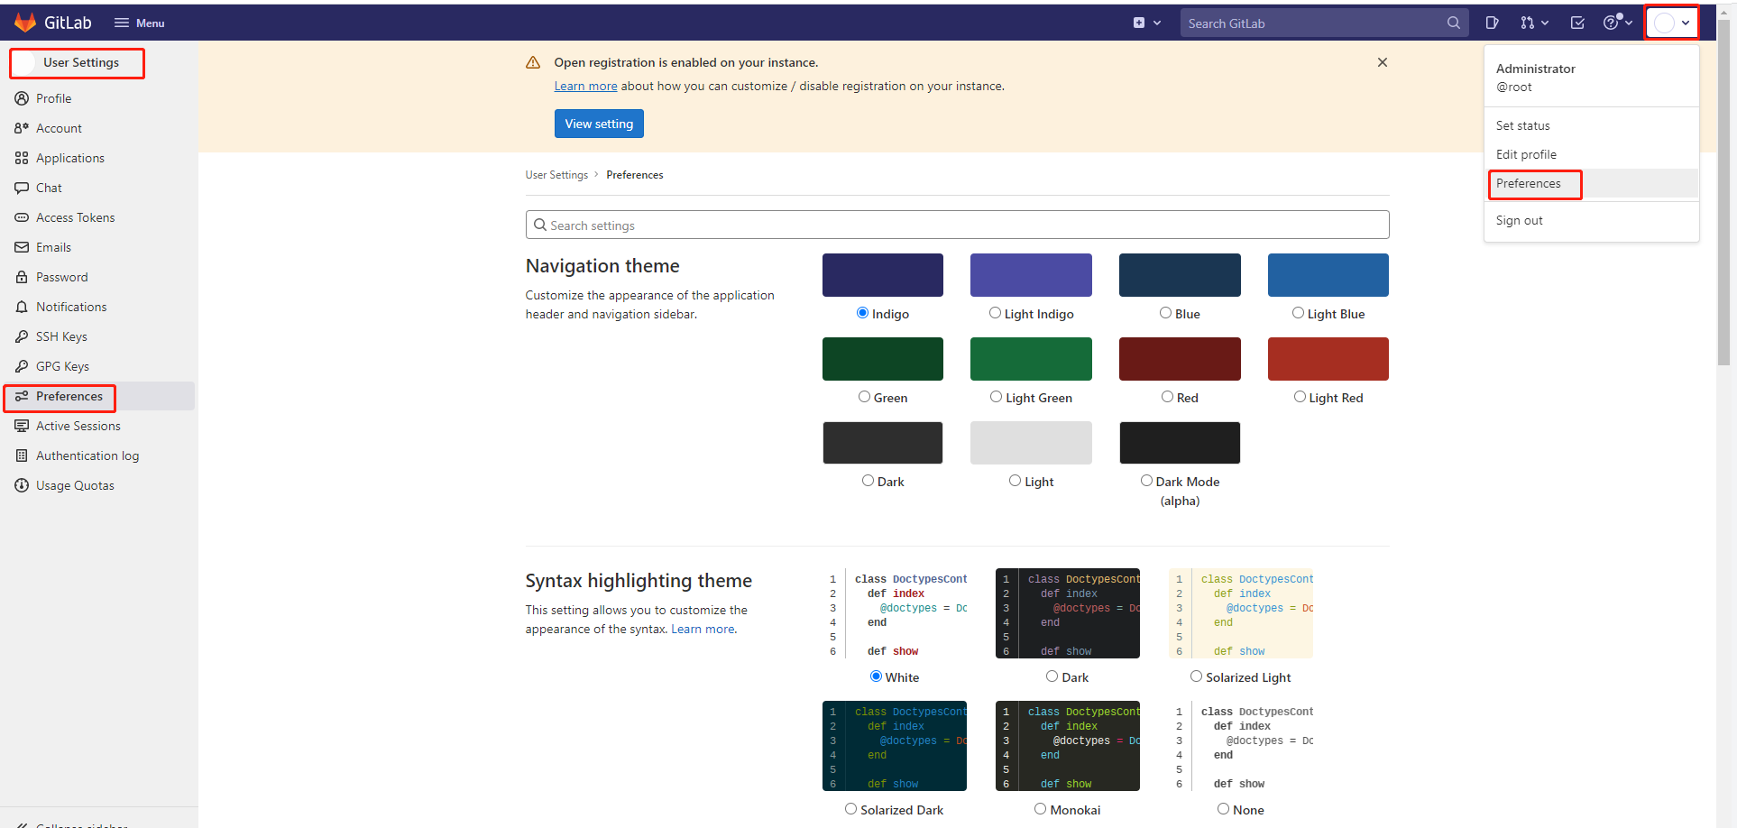The image size is (1737, 828).
Task: Select the Red navigation theme radio
Action: (x=1167, y=397)
